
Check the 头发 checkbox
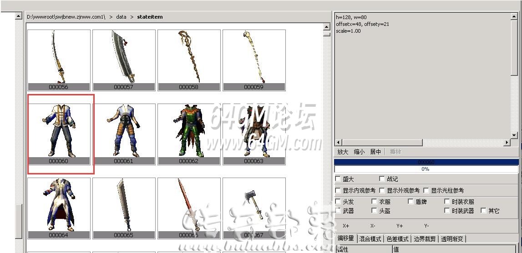pos(338,202)
